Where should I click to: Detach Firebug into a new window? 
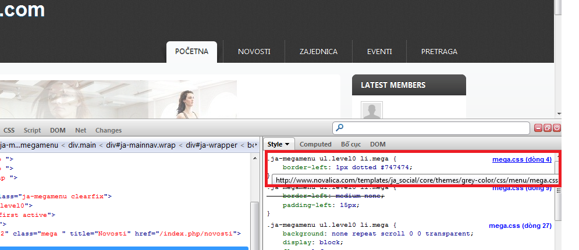(547, 128)
